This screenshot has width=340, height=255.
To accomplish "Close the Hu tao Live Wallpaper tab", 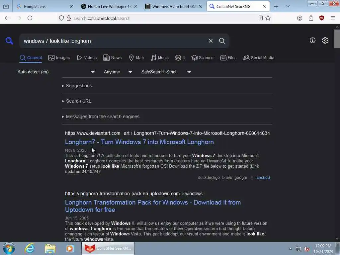I will [136, 7].
